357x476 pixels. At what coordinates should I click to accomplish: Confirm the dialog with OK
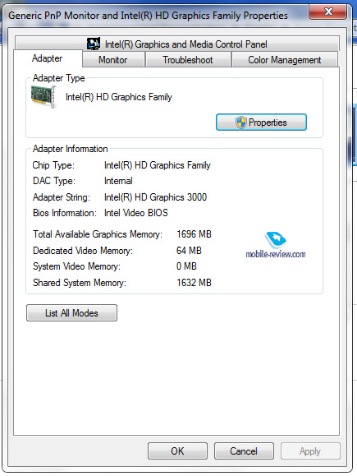(177, 451)
